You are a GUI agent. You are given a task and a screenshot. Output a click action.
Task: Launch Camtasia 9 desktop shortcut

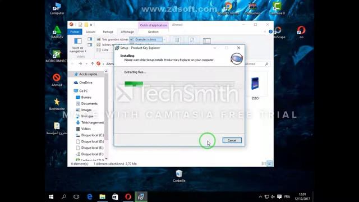[277, 9]
